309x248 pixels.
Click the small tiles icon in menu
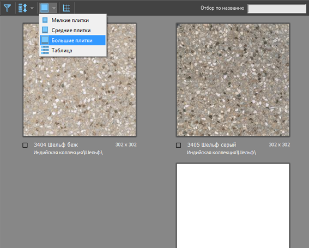pos(45,20)
